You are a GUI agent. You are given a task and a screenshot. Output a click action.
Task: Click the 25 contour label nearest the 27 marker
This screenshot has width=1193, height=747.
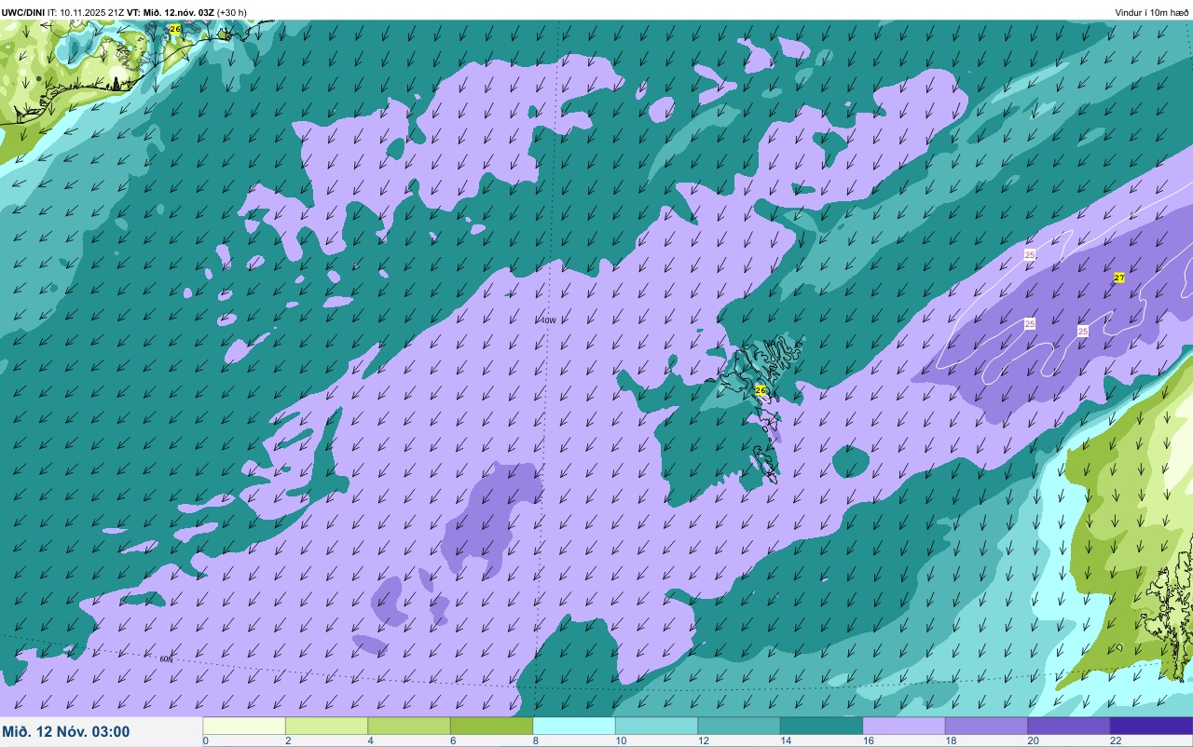coord(1083,331)
